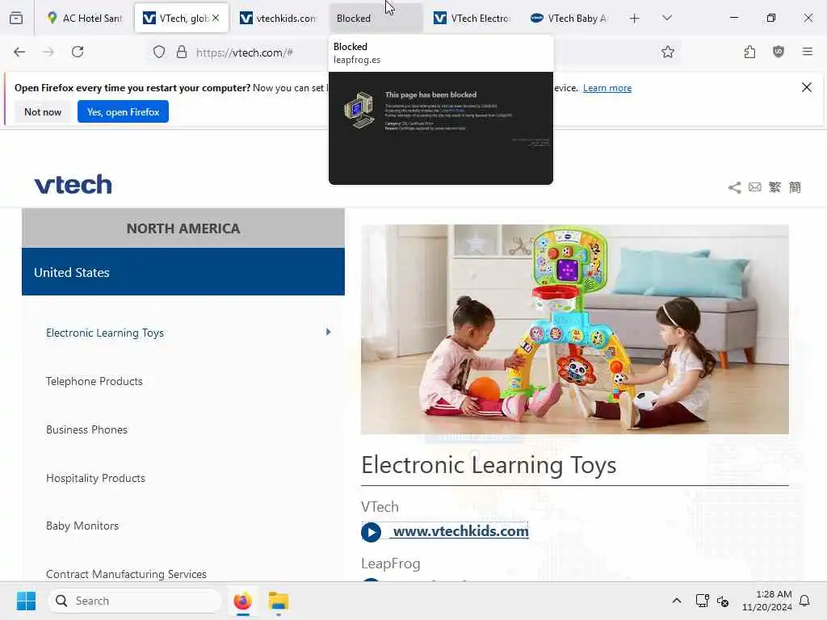Open Business Phones category
This screenshot has height=620, width=827.
(x=87, y=429)
